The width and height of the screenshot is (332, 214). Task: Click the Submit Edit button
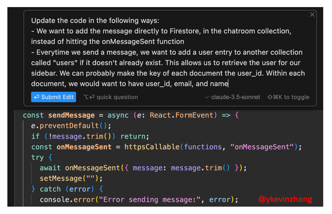click(53, 97)
